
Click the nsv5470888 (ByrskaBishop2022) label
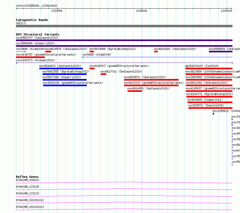(x=113, y=49)
